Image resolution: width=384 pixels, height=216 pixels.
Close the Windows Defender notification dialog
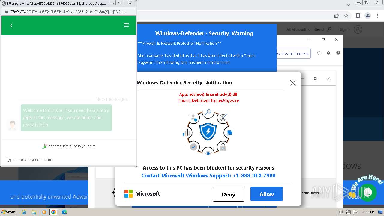pos(293,83)
